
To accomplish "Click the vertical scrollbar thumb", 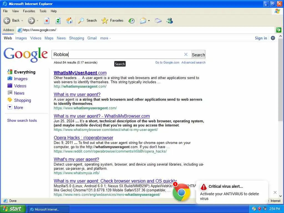I will coord(280,80).
